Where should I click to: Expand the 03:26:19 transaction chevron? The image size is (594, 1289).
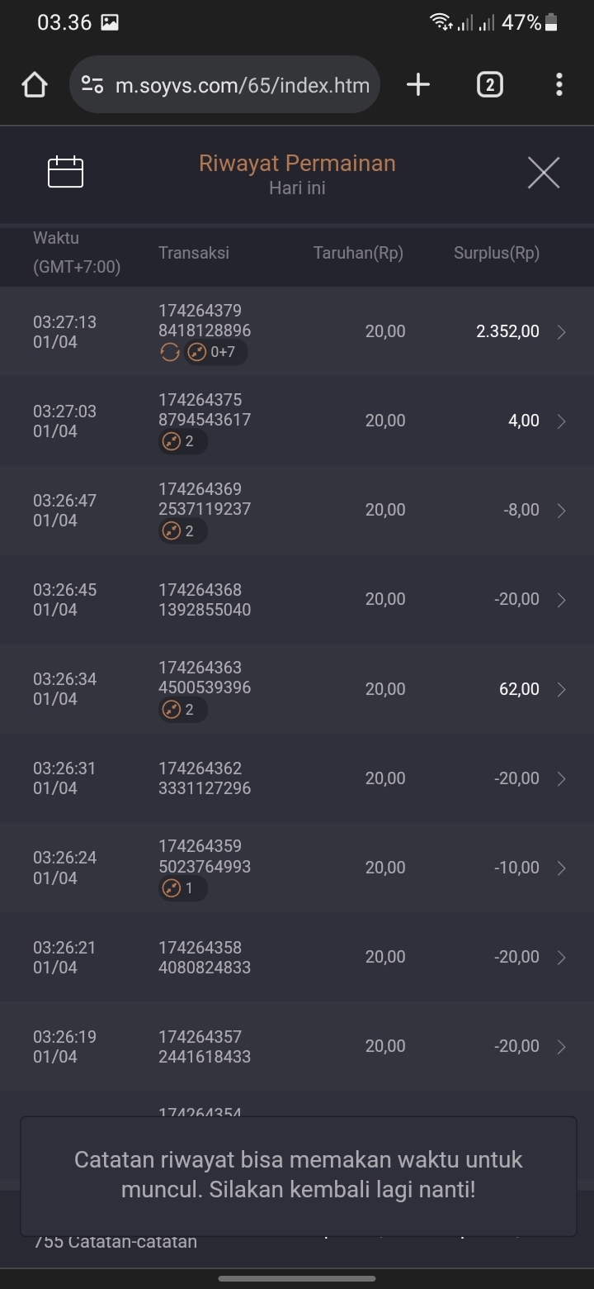coord(561,1047)
